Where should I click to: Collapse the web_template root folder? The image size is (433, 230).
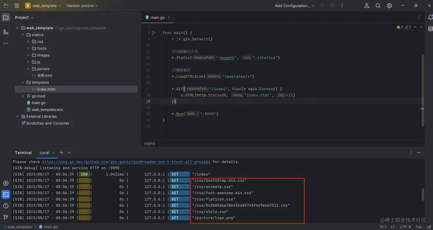tap(17, 28)
